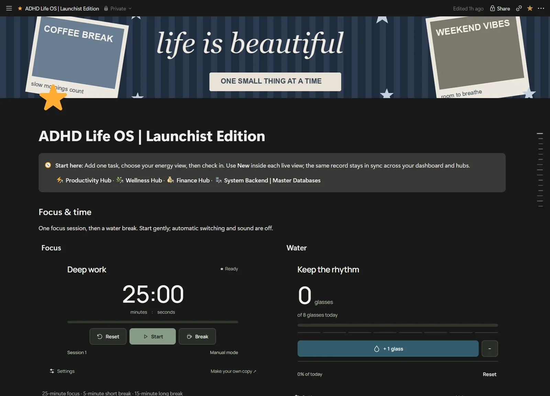
Task: Click the Session 1 label
Action: point(77,352)
